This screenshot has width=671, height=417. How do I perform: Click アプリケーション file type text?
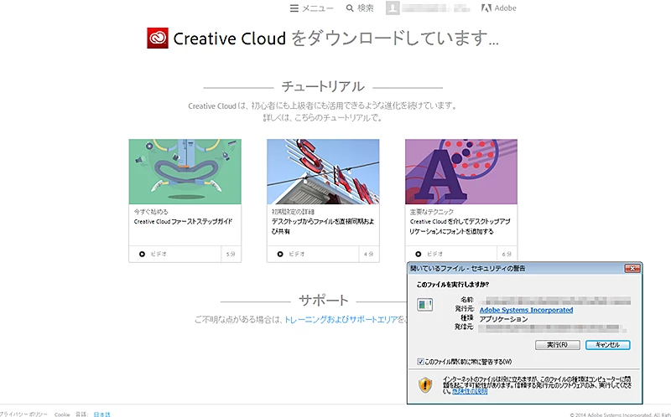504,319
